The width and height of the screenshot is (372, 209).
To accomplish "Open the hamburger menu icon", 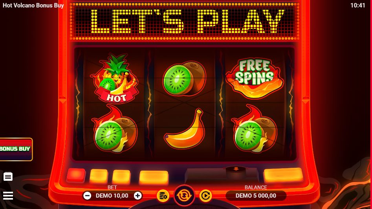I will pos(8,196).
